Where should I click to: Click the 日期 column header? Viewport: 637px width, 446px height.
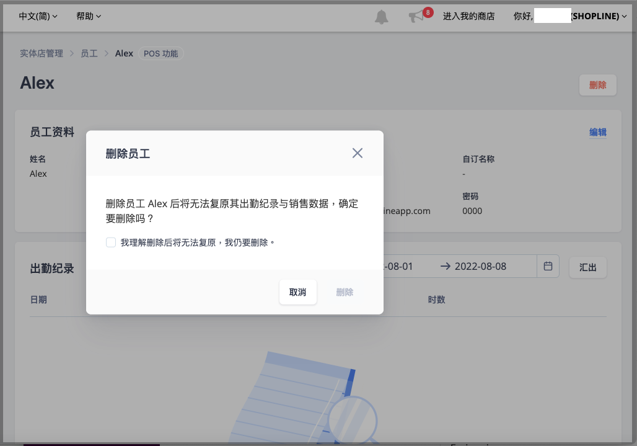[38, 300]
